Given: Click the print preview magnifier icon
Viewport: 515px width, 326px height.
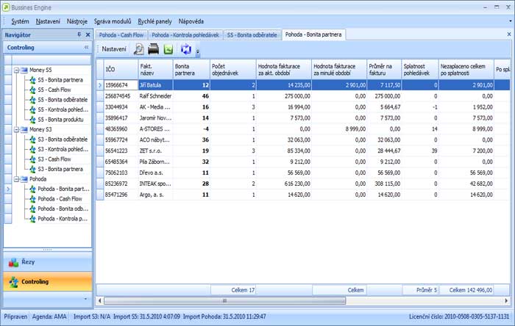Looking at the screenshot, I should tap(138, 49).
